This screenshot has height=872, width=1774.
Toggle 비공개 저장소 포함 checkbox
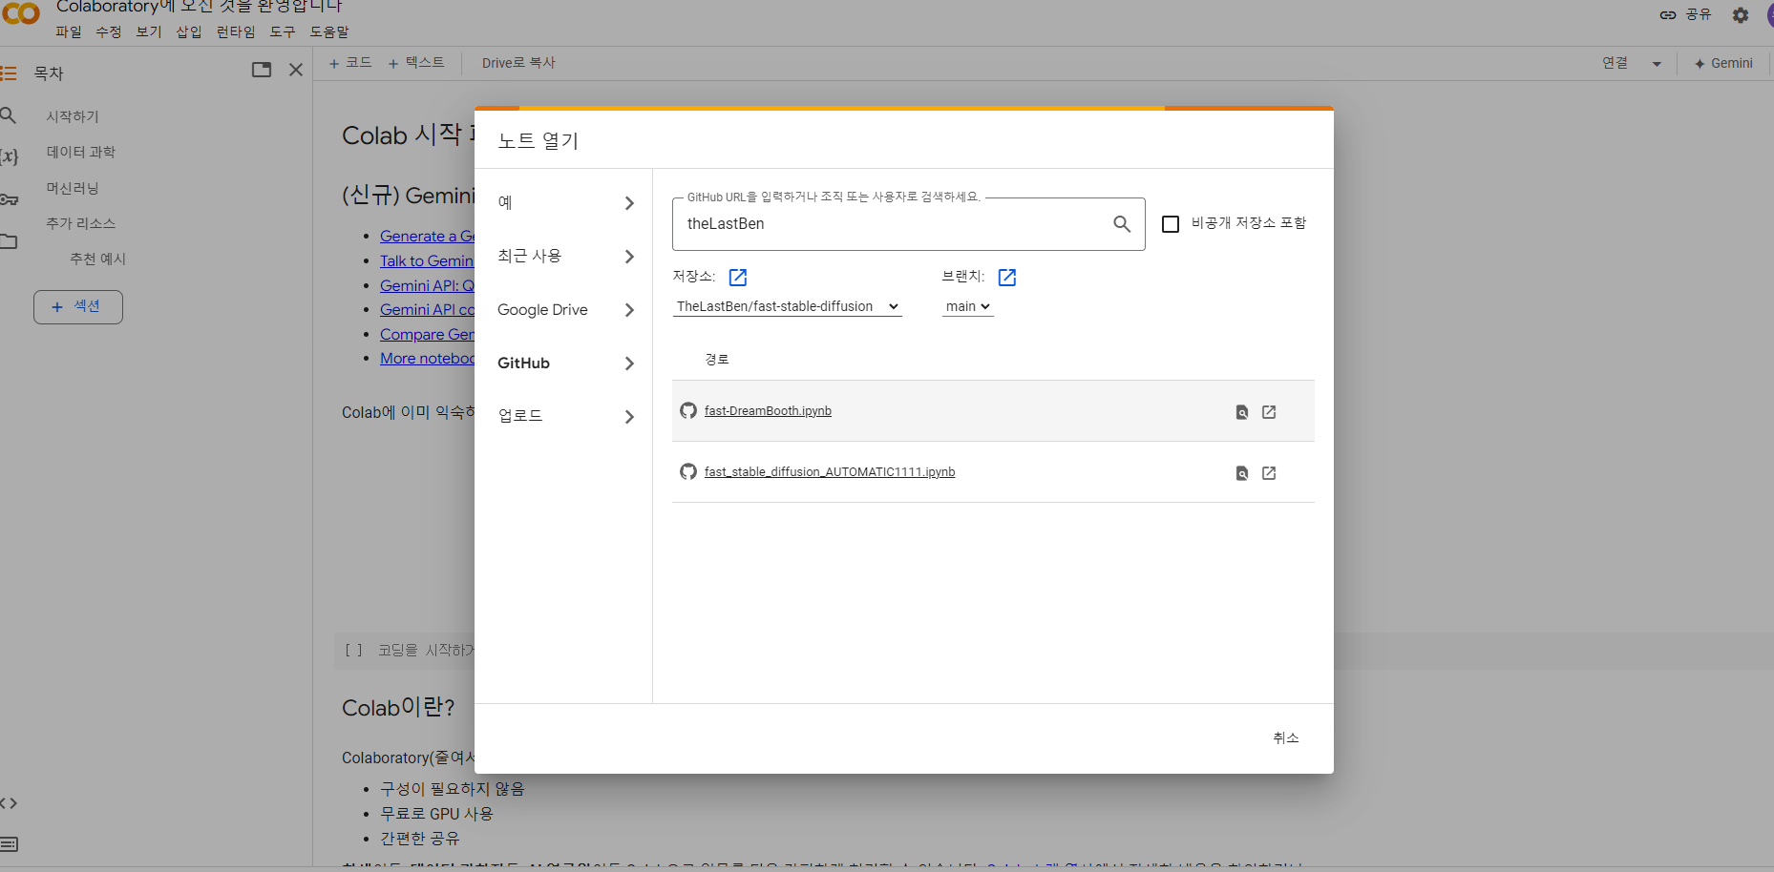(1171, 224)
